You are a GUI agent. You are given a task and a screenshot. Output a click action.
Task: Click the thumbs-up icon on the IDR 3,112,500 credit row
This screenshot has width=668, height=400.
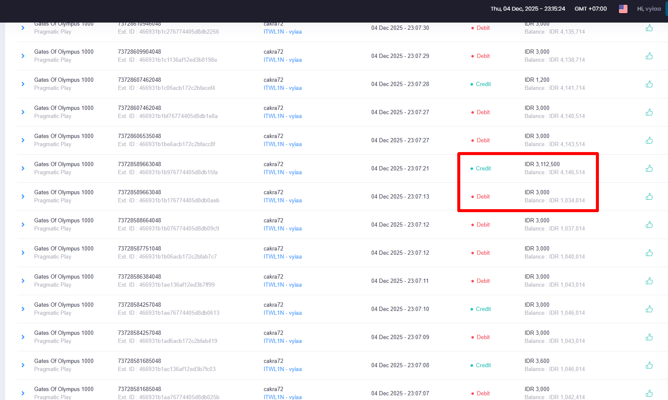coord(649,168)
